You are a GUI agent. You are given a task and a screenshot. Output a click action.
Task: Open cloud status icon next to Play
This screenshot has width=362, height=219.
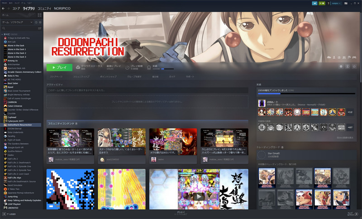click(x=78, y=67)
